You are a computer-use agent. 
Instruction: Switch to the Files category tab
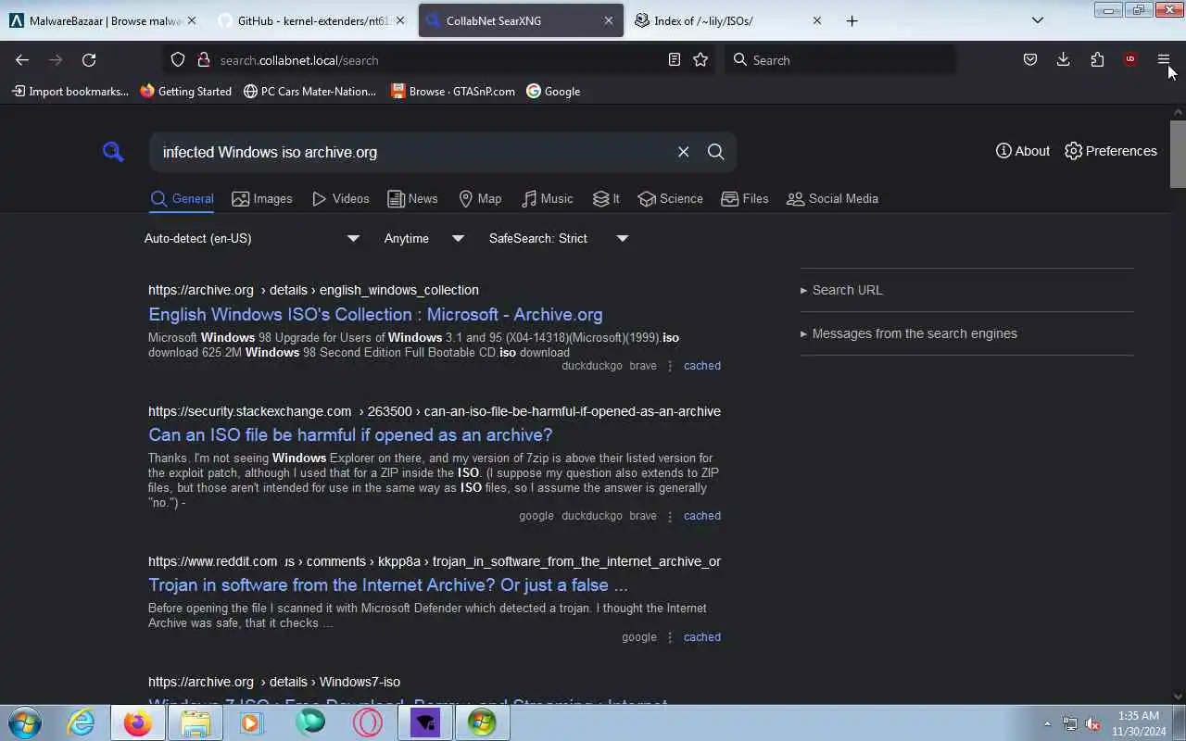745,198
